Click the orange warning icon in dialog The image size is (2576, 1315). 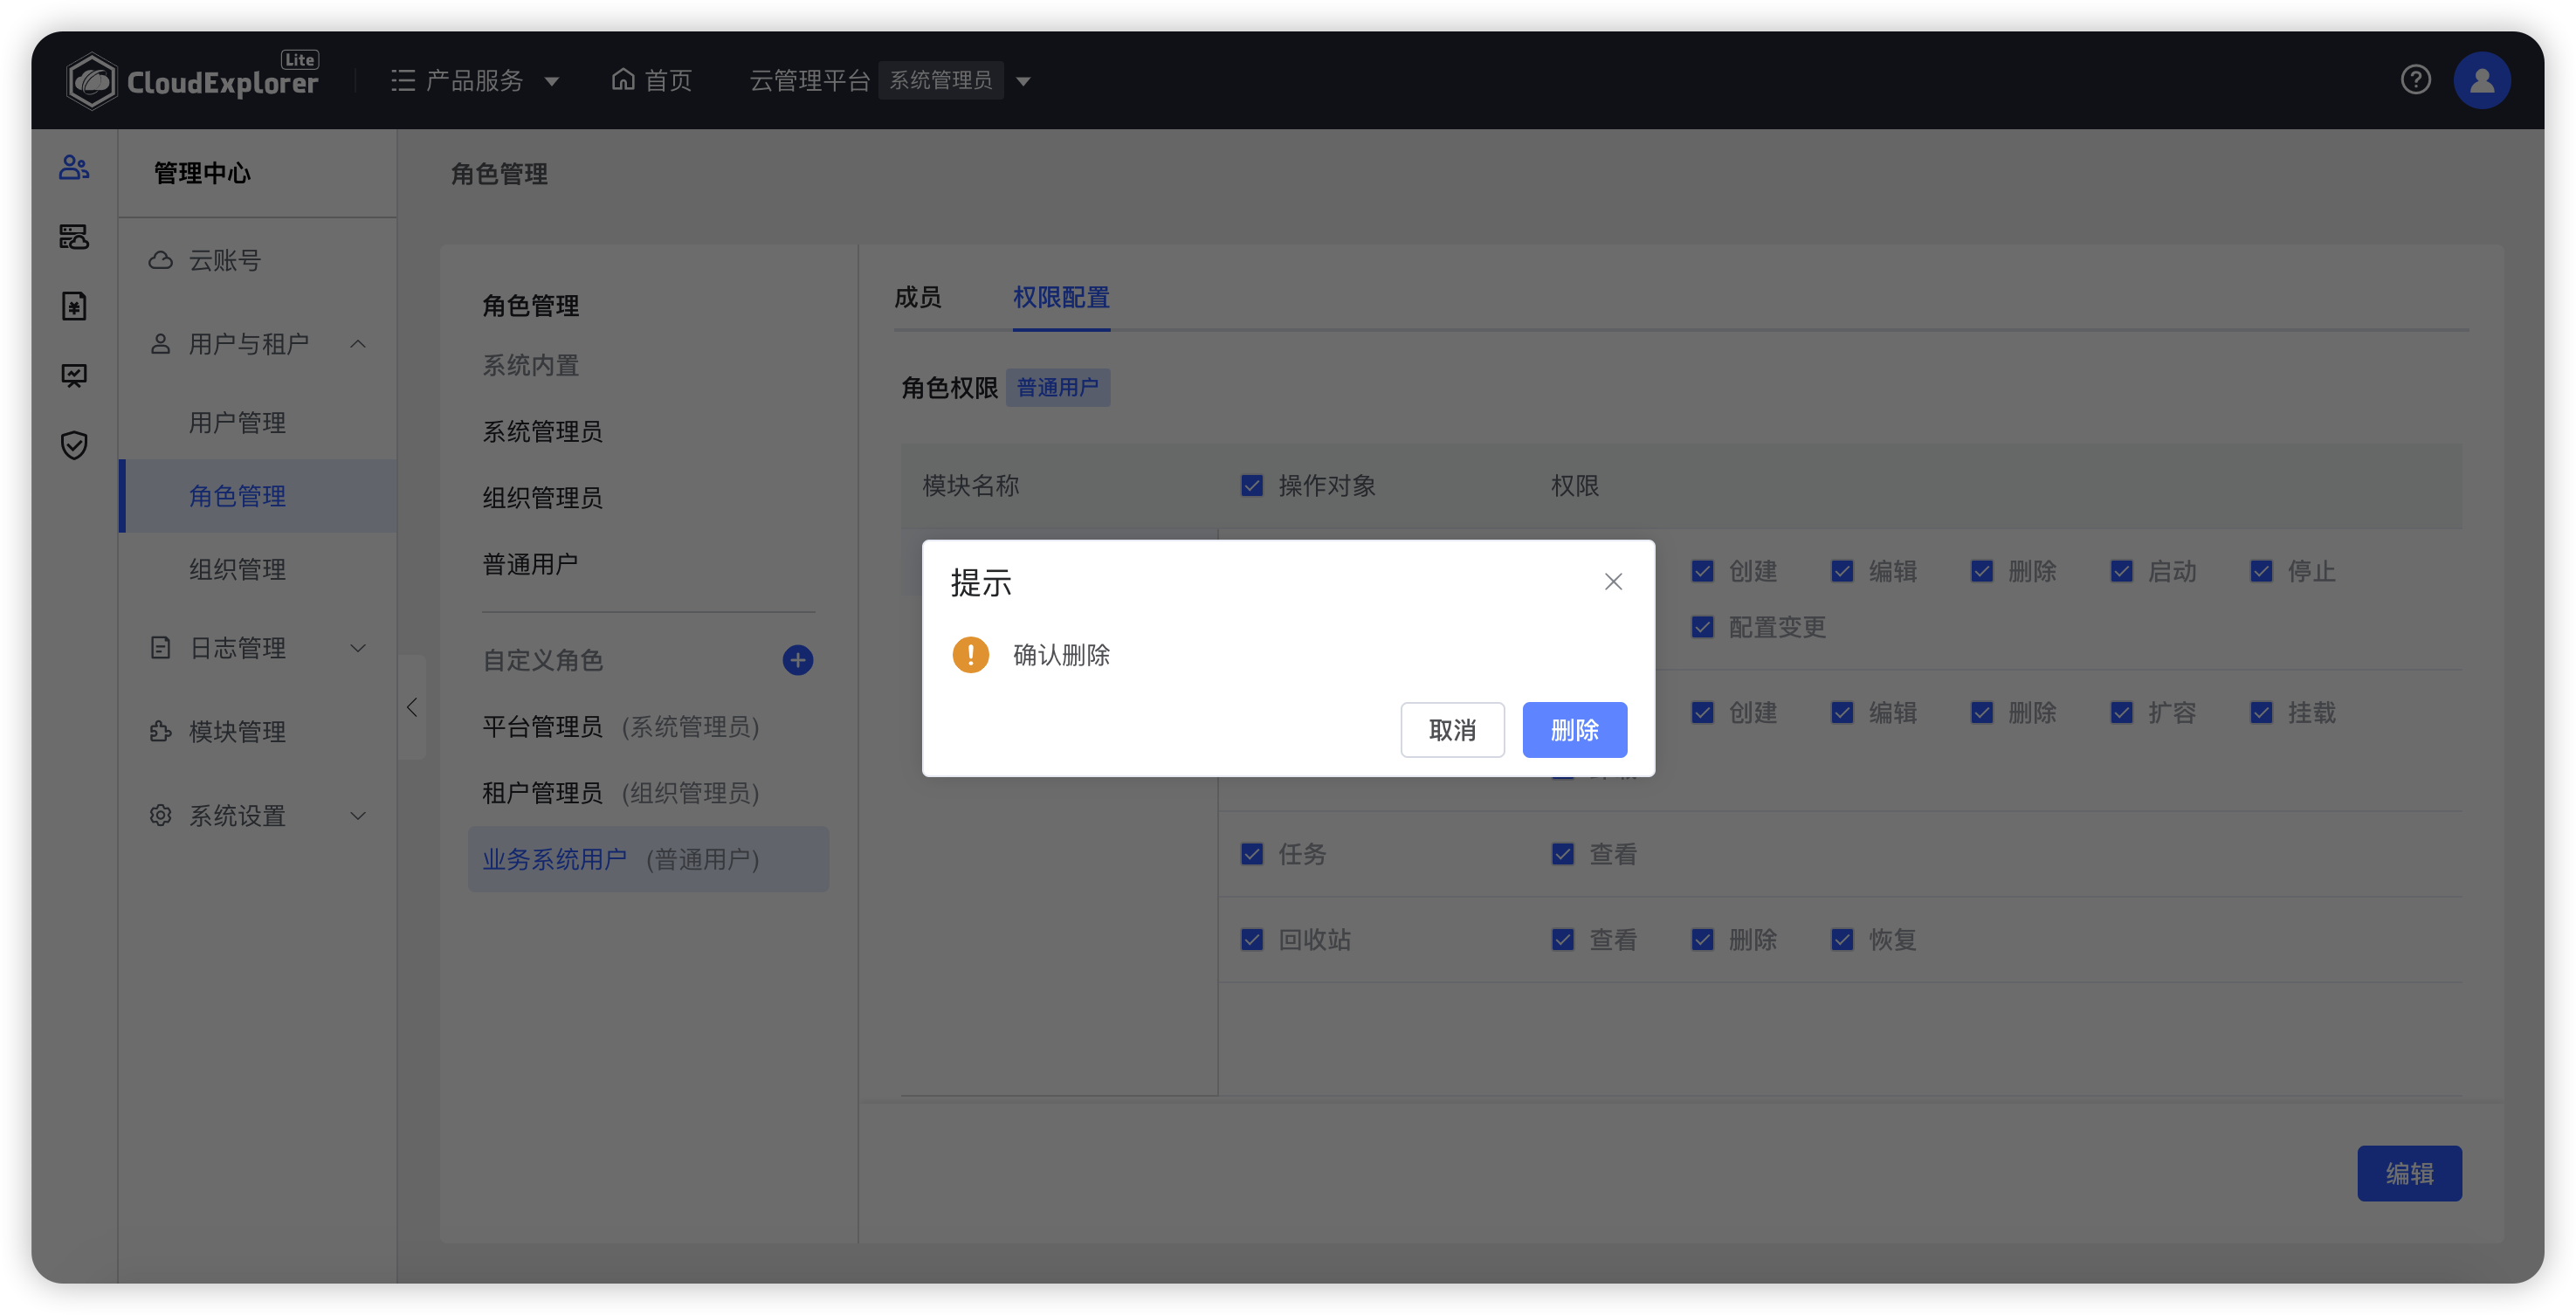[970, 655]
